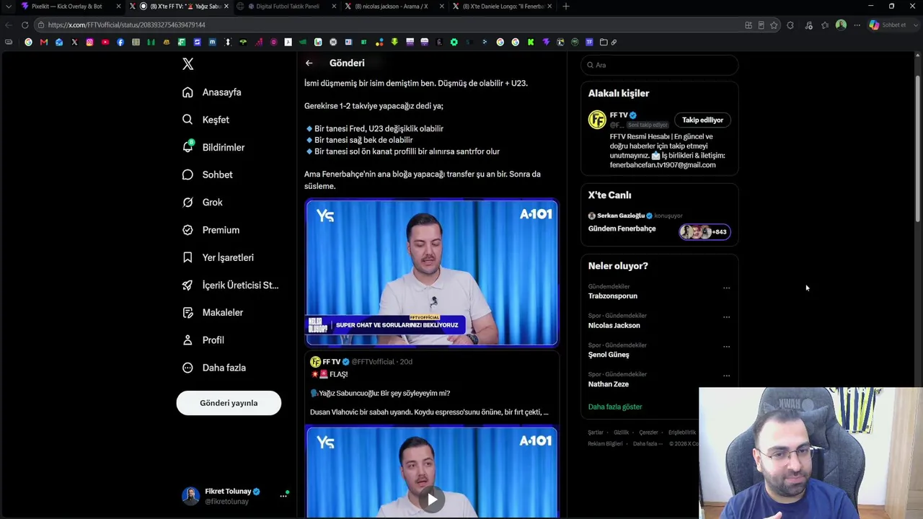
Task: Open the Serkan Gazioğlu host name
Action: tap(620, 216)
